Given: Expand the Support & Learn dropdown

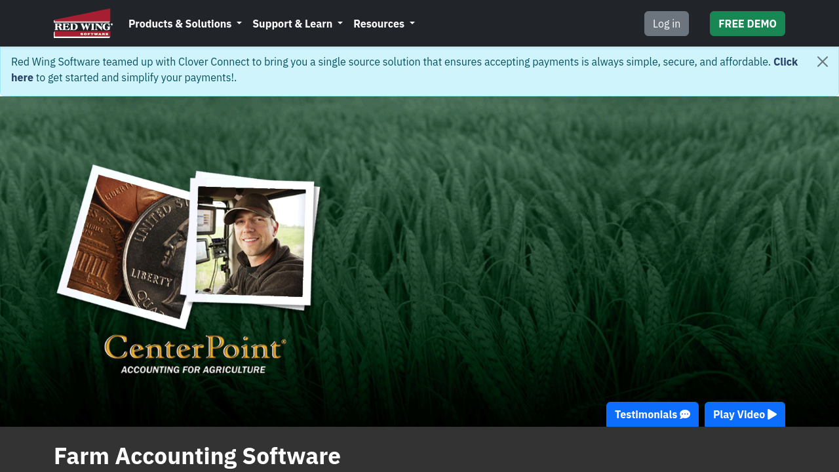Looking at the screenshot, I should 298,24.
